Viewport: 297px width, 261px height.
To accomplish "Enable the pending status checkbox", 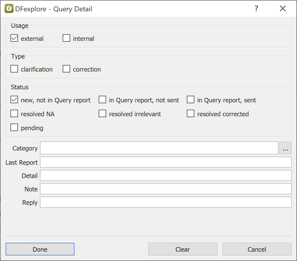I will pyautogui.click(x=14, y=128).
